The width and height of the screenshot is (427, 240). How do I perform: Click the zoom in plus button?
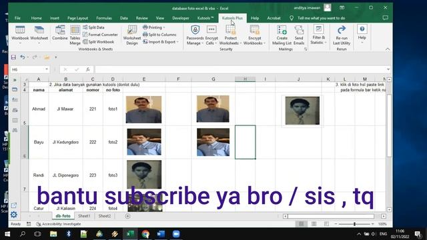372,224
